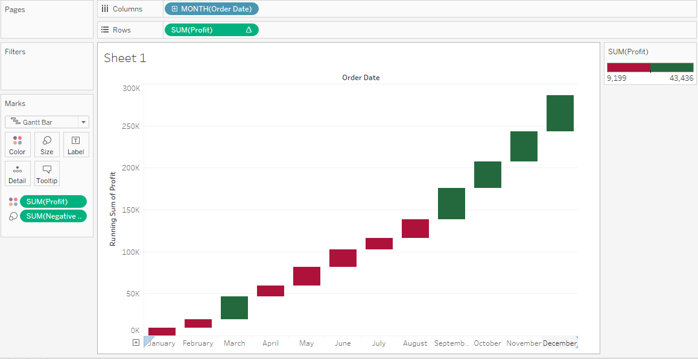698x359 pixels.
Task: Expand the plus box beside January axis
Action: (136, 343)
